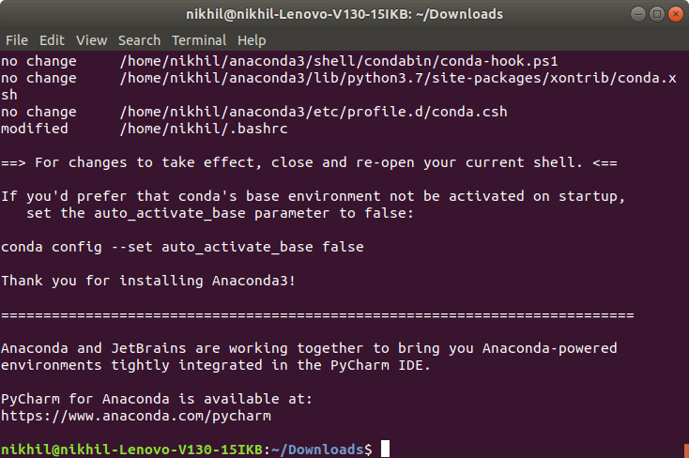Click the conda config --set command line
The image size is (689, 458).
click(x=182, y=247)
